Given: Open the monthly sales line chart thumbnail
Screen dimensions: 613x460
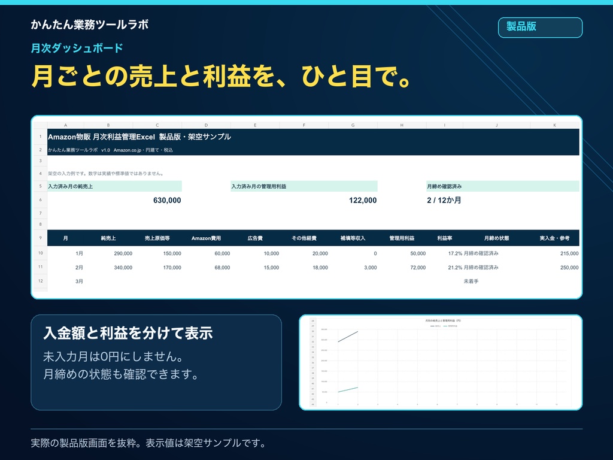Looking at the screenshot, I should [x=441, y=362].
